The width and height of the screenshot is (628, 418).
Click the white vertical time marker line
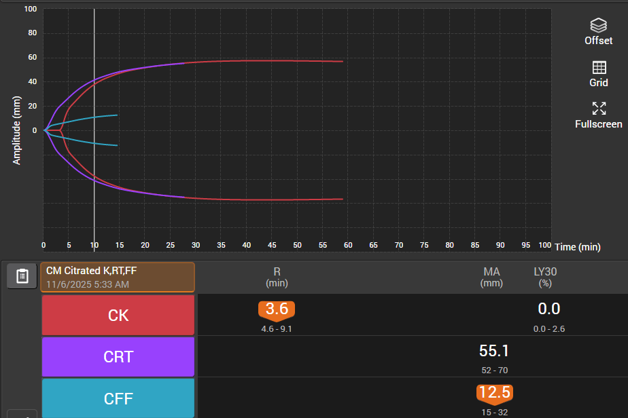pos(94,170)
